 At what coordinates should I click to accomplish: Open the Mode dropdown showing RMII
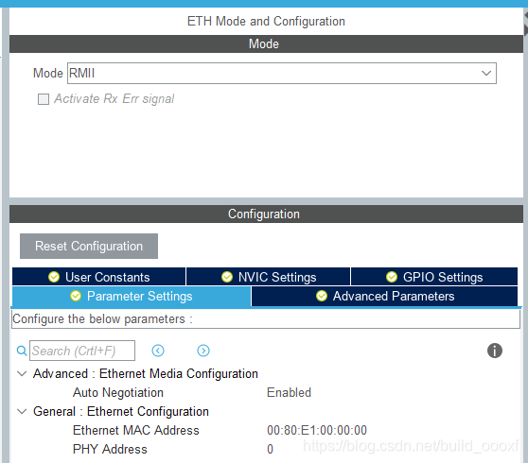(282, 73)
